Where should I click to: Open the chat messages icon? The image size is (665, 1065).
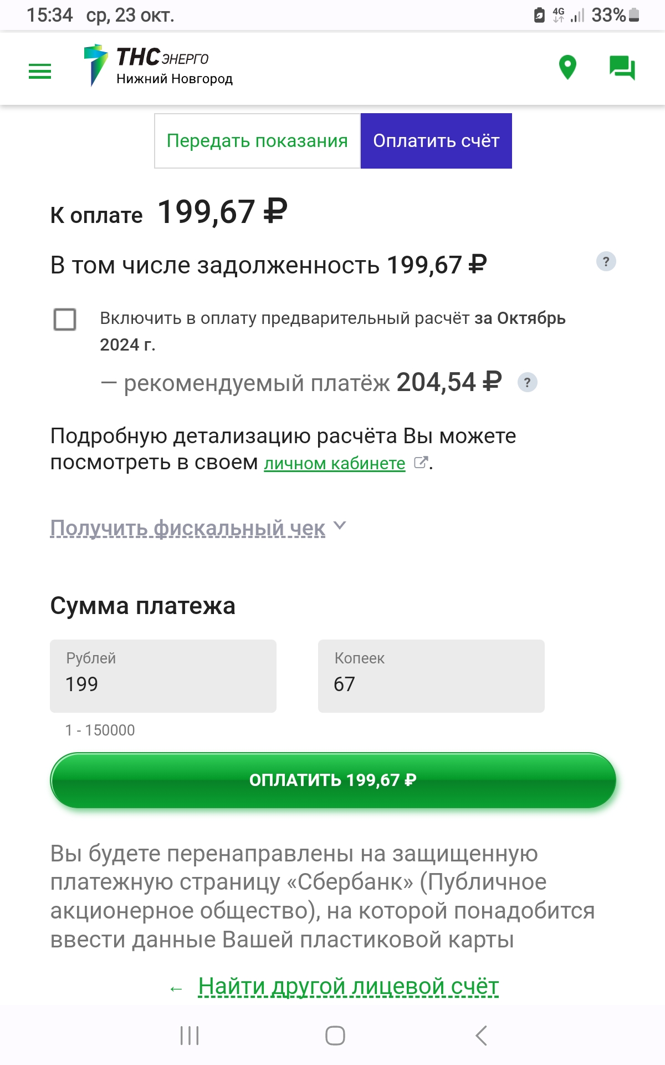pos(622,68)
